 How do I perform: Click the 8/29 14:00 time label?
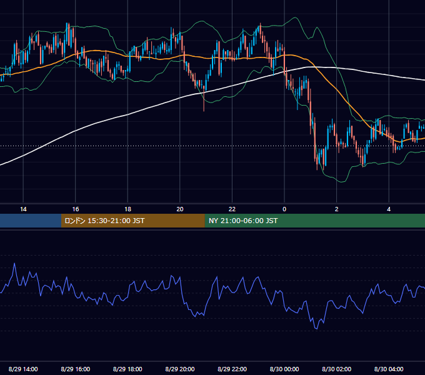pos(23,369)
